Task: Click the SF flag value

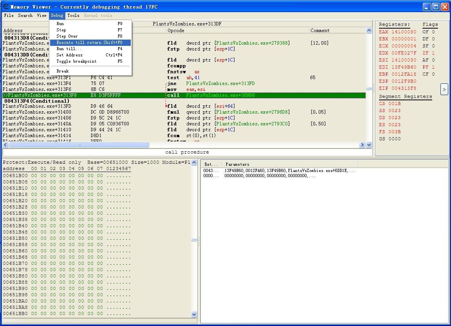Action: pos(433,46)
